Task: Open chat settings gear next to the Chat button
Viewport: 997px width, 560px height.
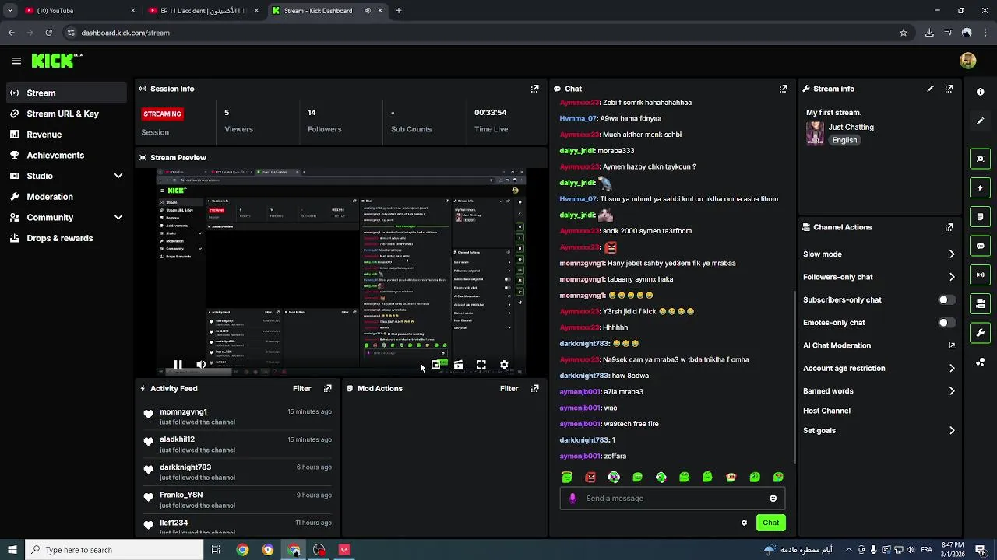Action: click(744, 523)
